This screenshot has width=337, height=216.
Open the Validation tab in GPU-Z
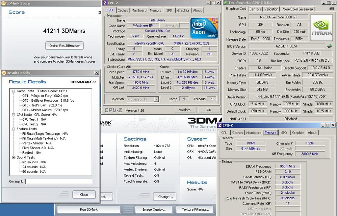271,9
